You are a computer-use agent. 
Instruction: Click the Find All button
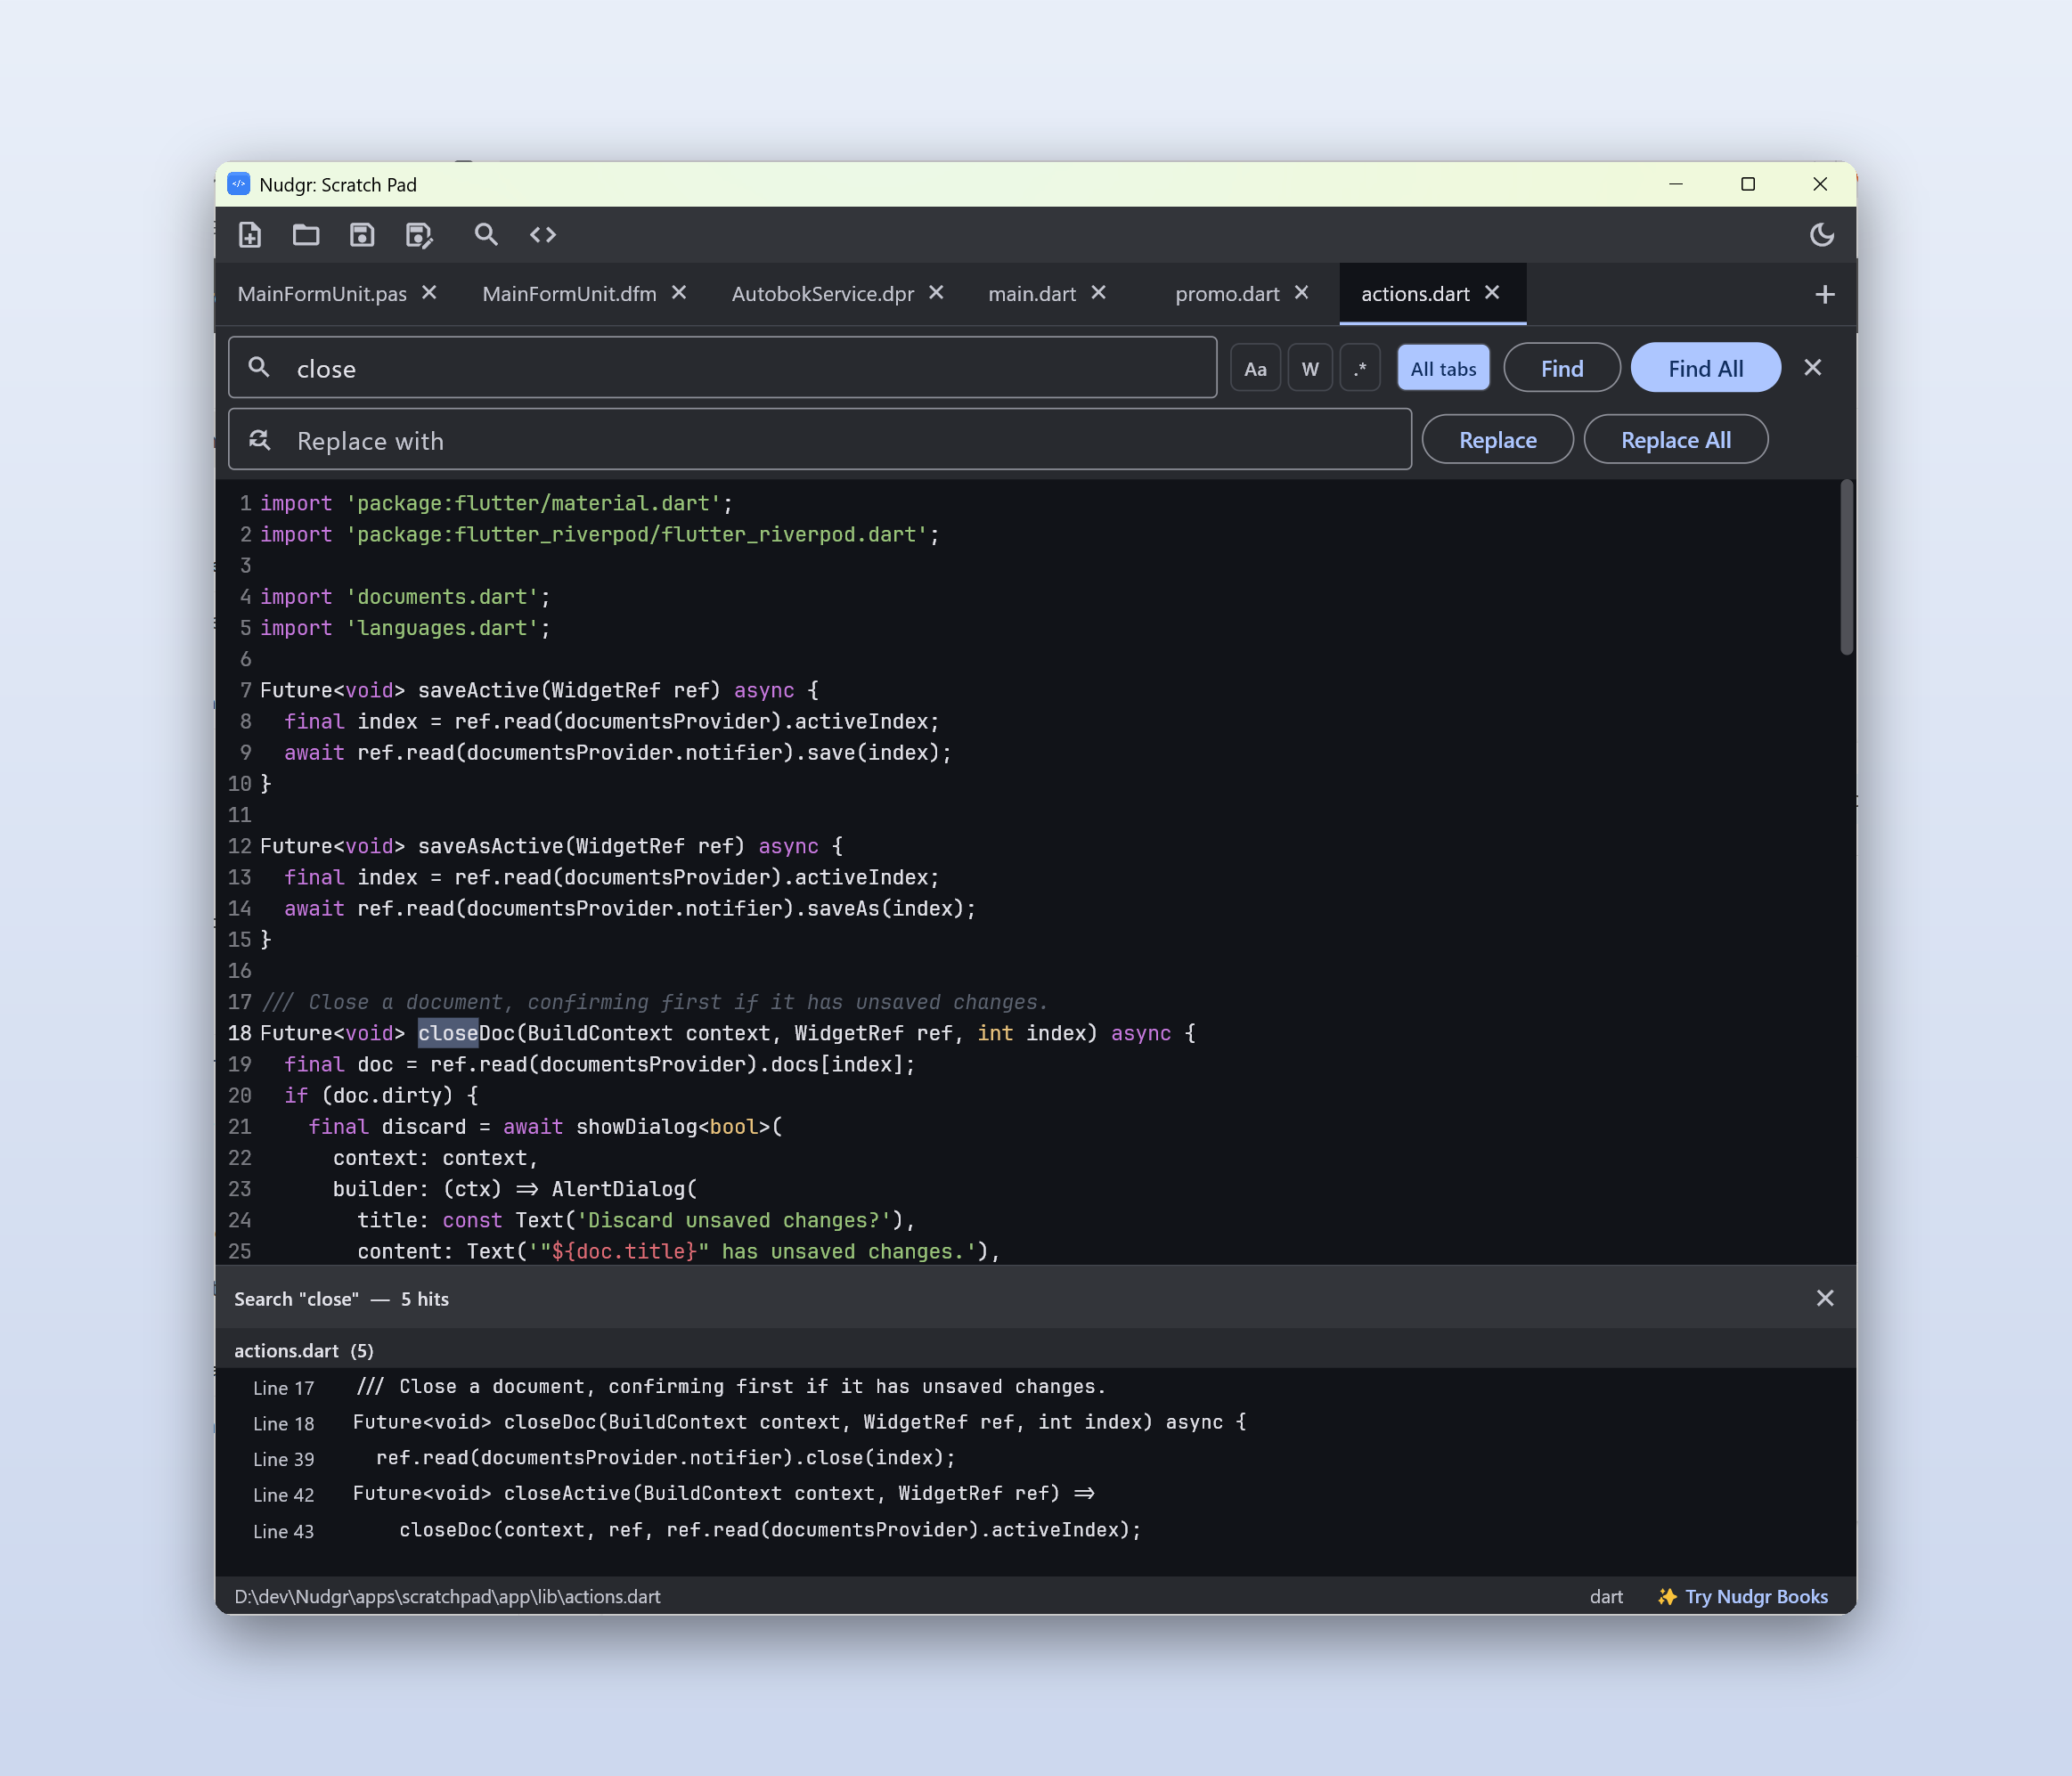click(1705, 368)
